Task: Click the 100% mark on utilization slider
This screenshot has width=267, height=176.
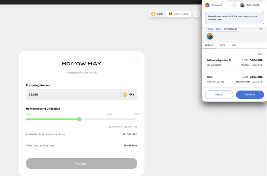Action: tap(137, 114)
